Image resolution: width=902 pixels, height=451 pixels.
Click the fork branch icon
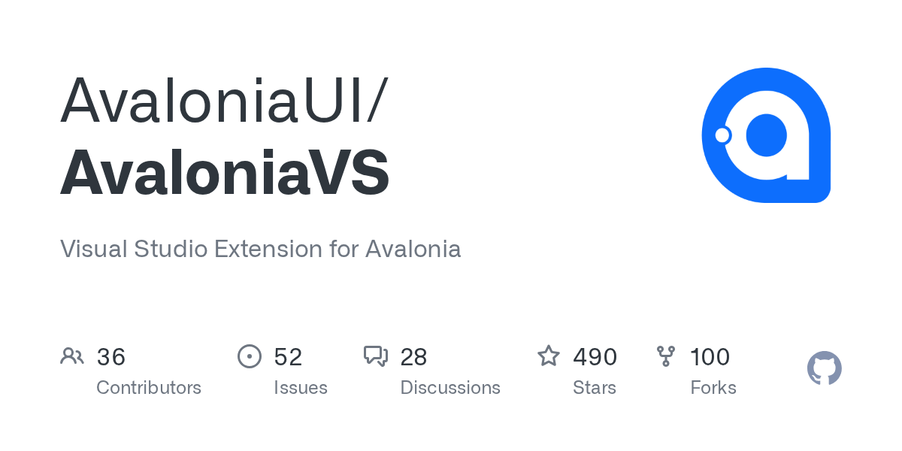click(666, 356)
